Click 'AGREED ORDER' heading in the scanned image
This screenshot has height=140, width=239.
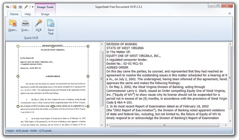coord(53,76)
